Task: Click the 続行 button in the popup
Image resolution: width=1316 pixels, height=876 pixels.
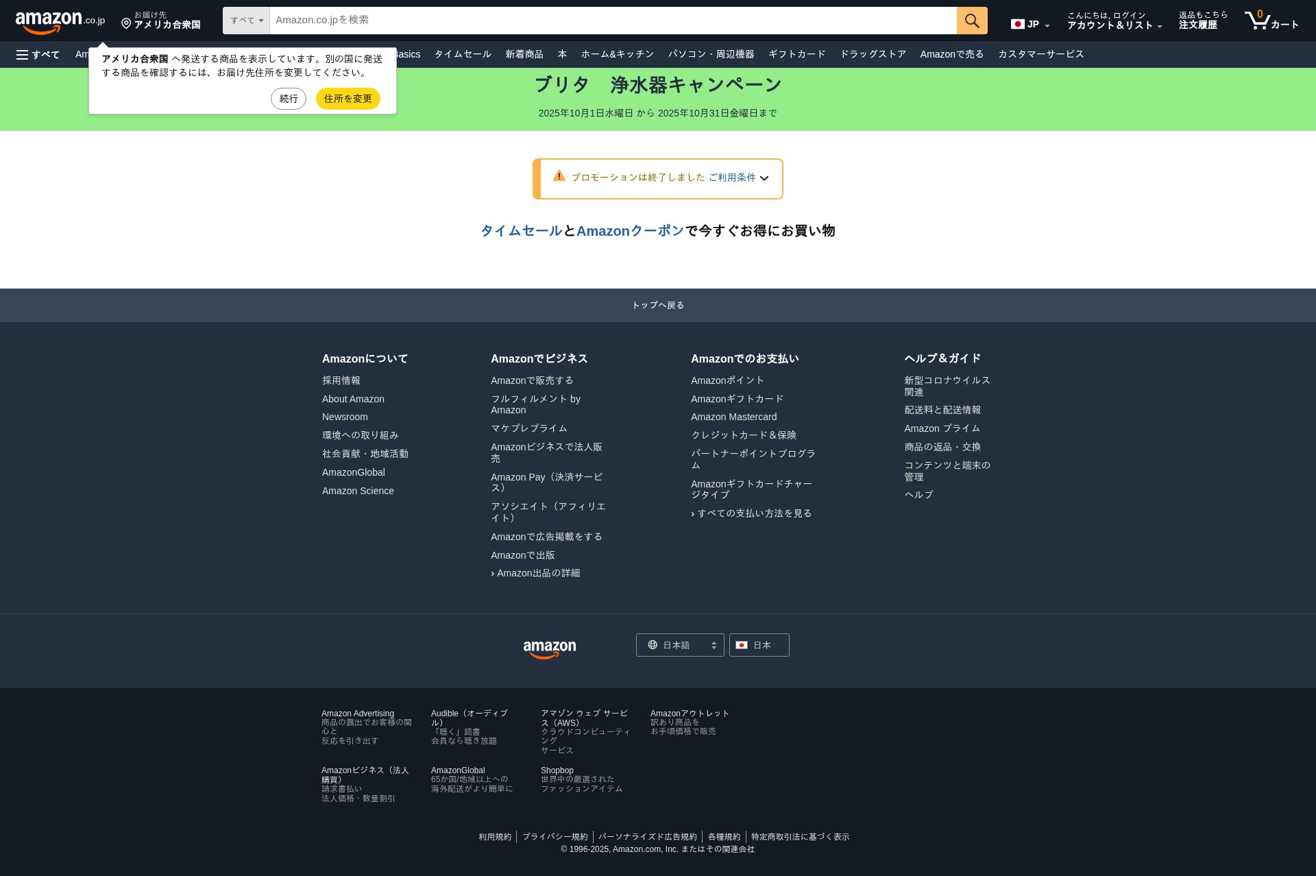Action: [289, 99]
